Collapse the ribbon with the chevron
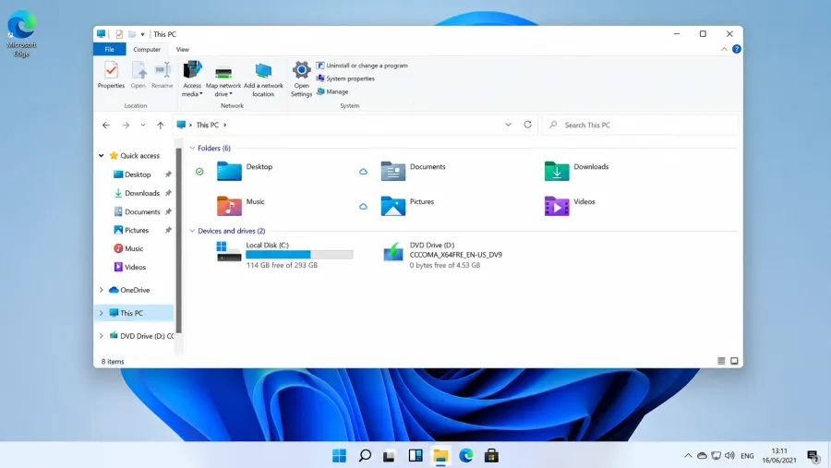Image resolution: width=831 pixels, height=468 pixels. pos(724,49)
